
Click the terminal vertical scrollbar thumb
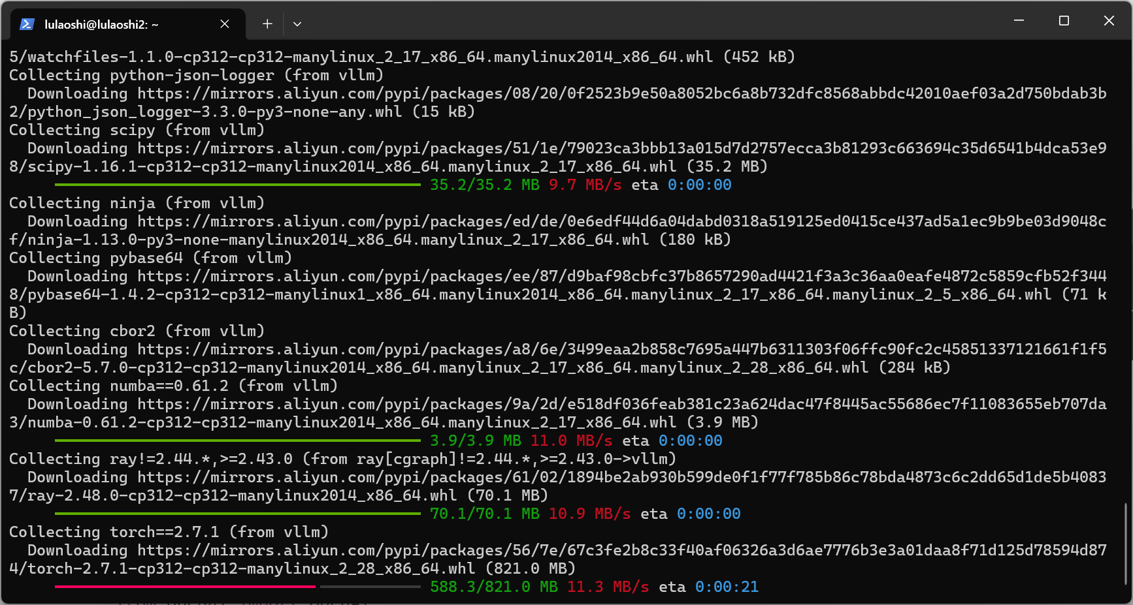(x=1126, y=544)
